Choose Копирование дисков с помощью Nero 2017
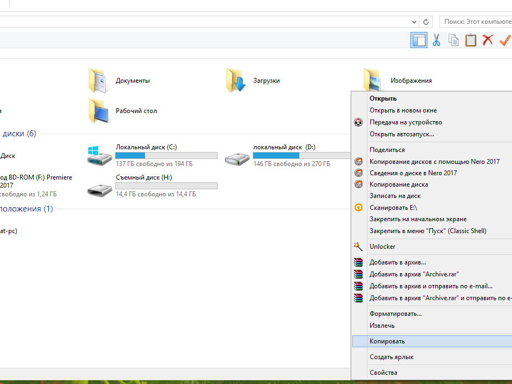This screenshot has height=384, width=512. coord(432,162)
